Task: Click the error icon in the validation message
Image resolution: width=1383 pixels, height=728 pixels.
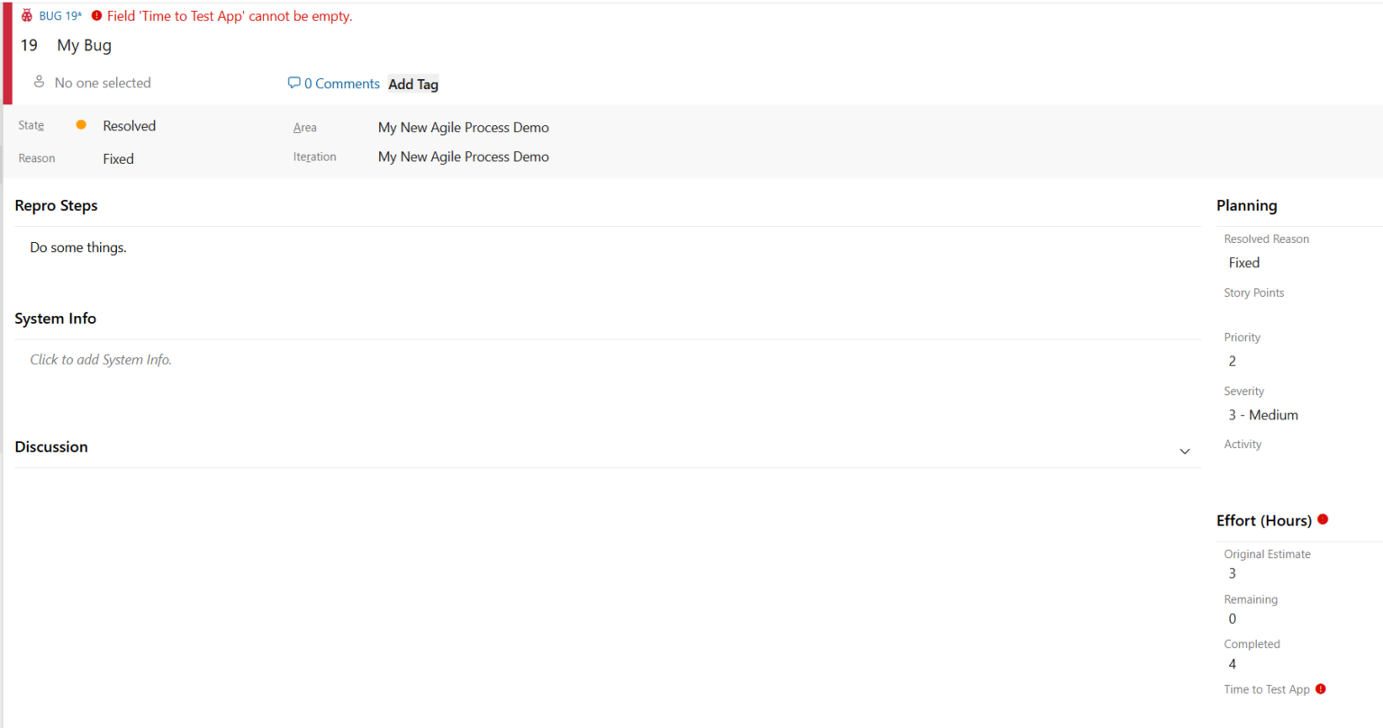Action: pyautogui.click(x=97, y=15)
